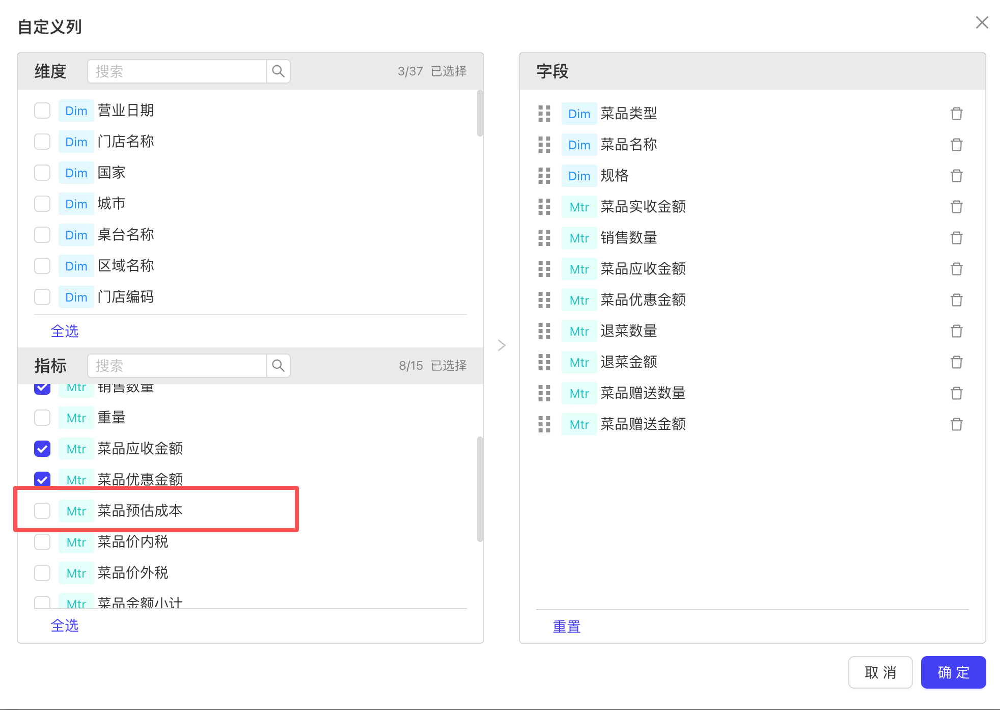1000x710 pixels.
Task: Click search magnifier in 指标 section
Action: pos(278,366)
